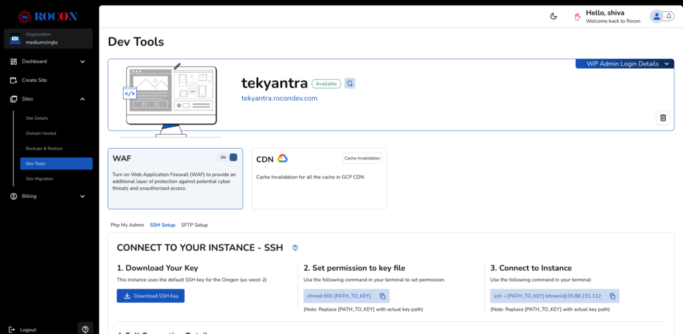Screen dimensions: 683x334
Task: Click the Download SSH Key button
Action: point(151,296)
